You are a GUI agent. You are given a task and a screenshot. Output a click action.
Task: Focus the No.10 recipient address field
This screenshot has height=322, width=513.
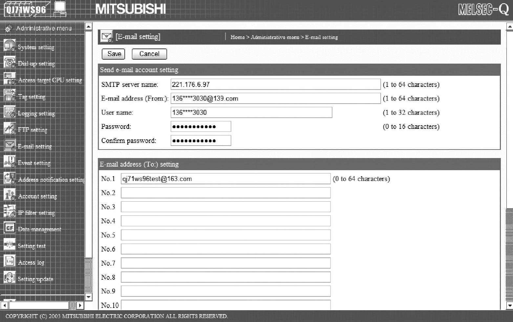226,305
